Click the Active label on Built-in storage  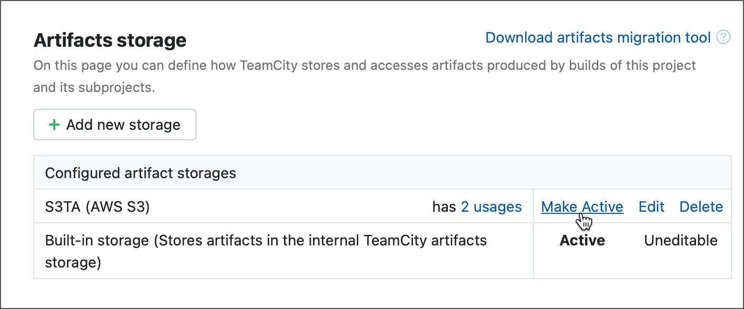click(582, 240)
